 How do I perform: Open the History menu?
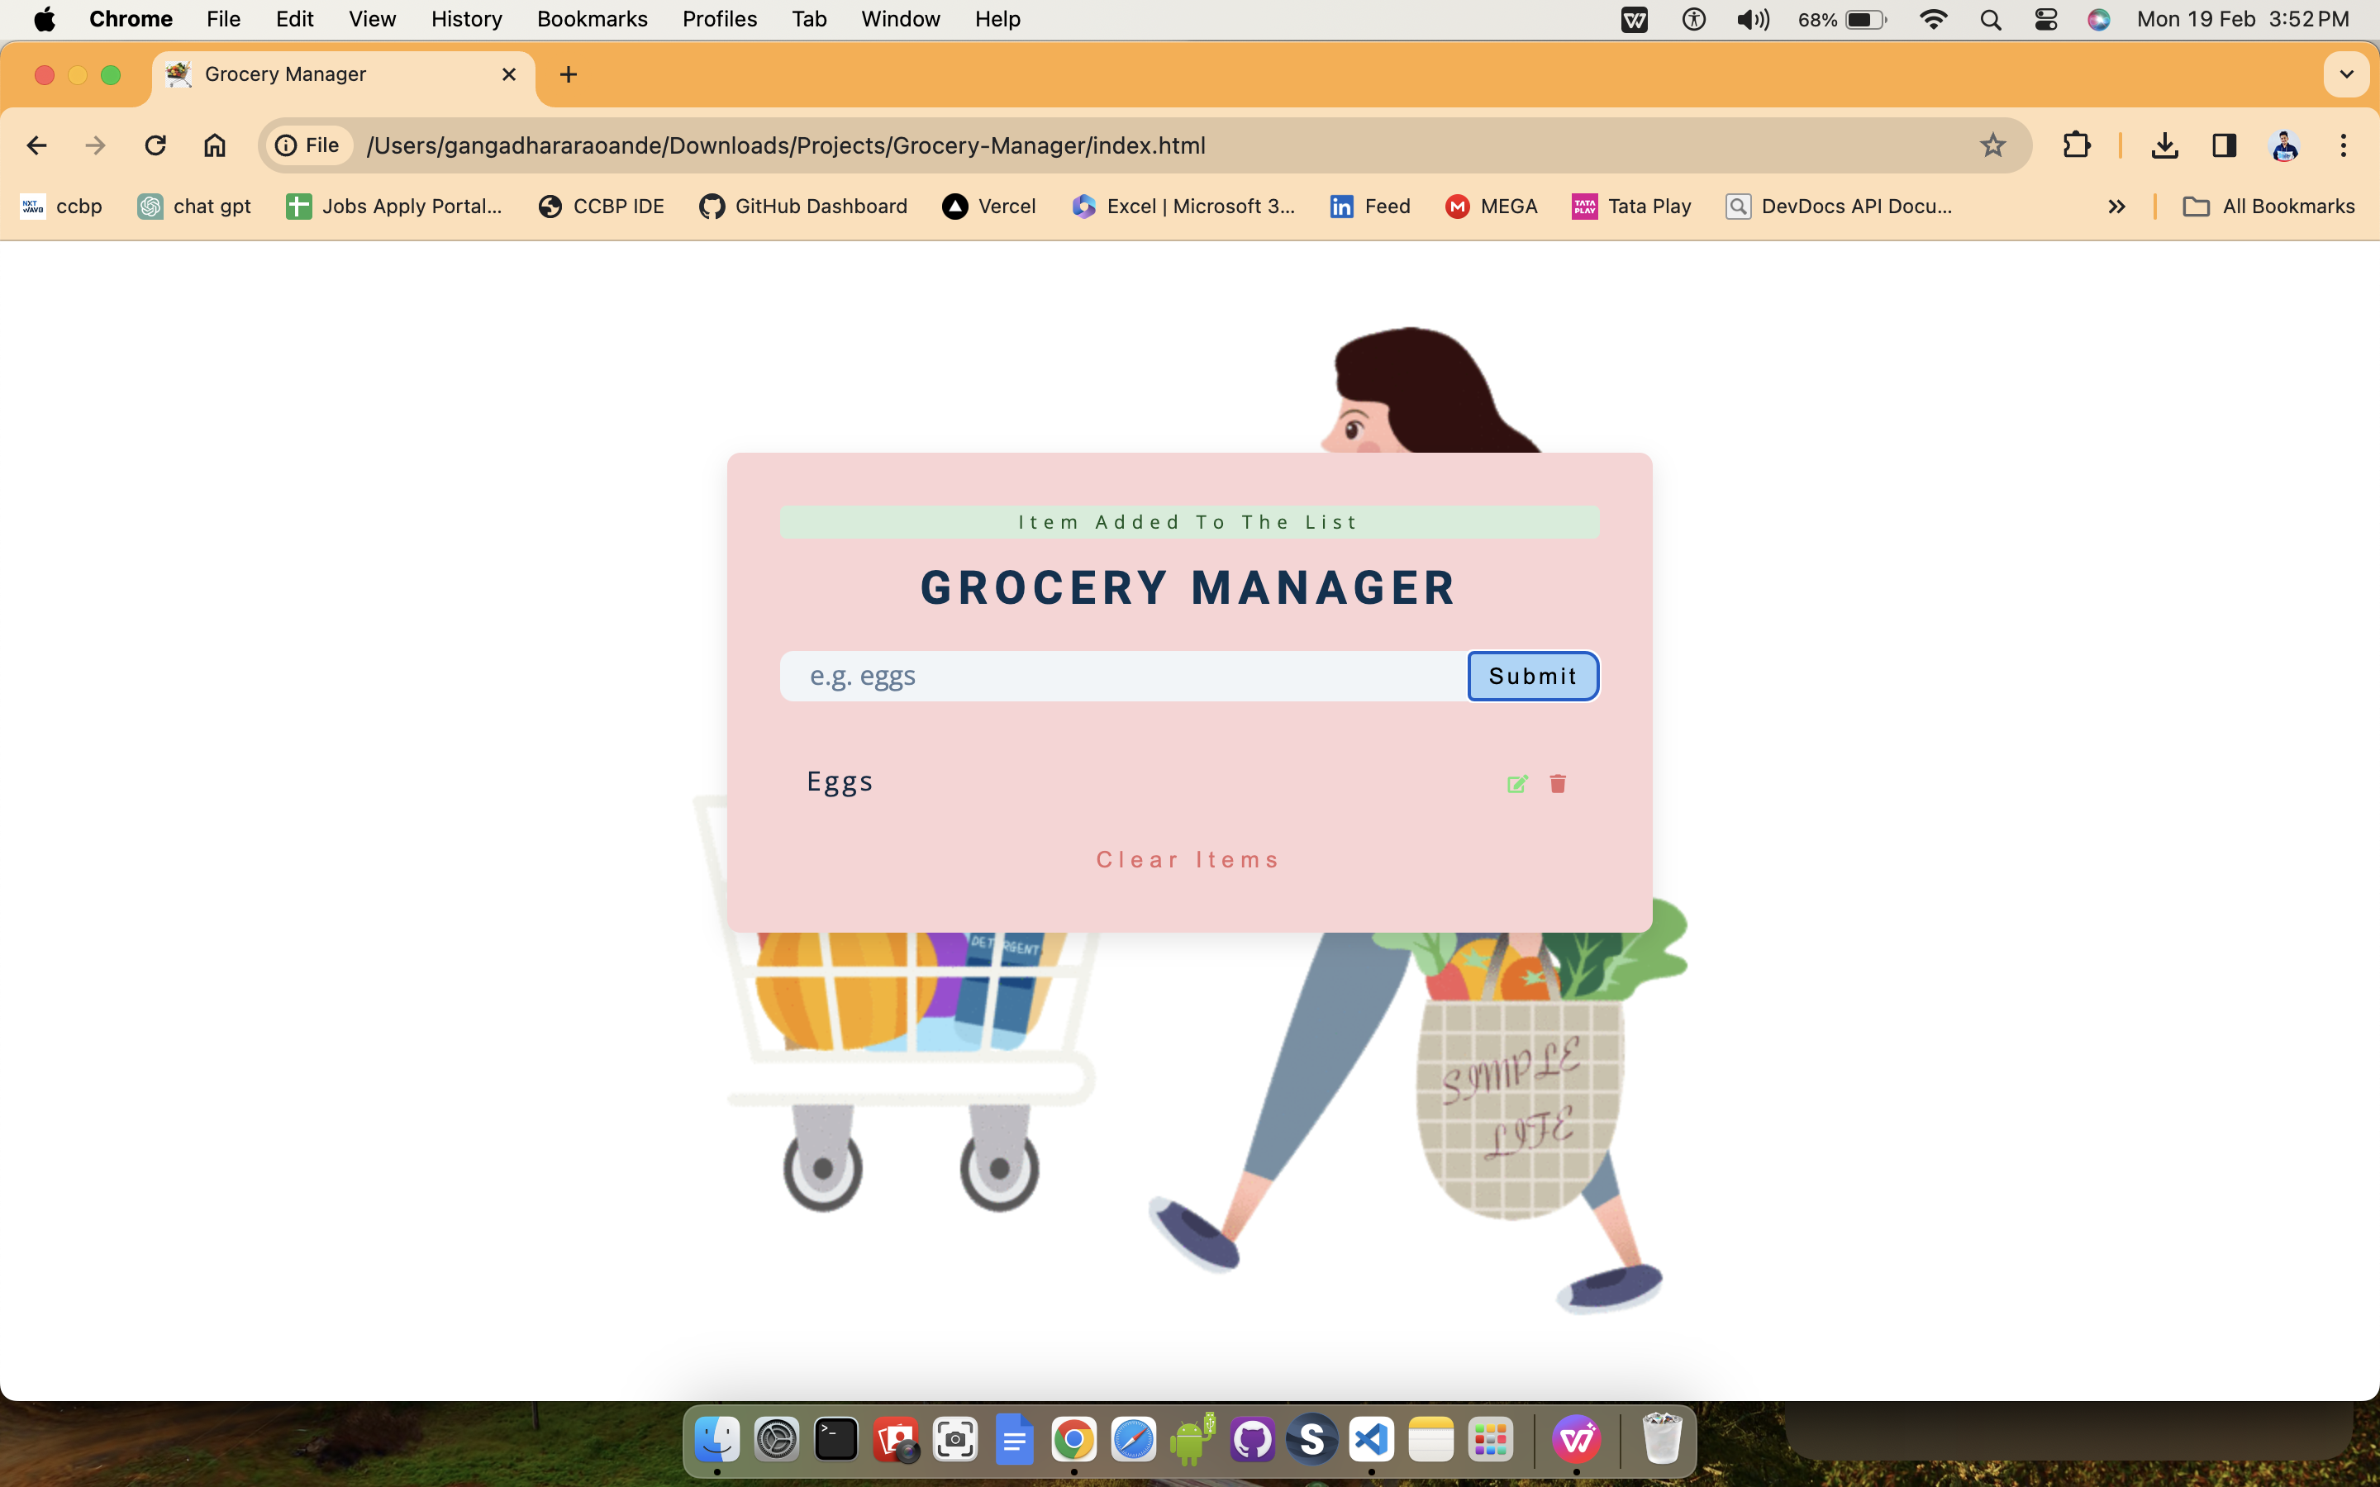(x=466, y=20)
